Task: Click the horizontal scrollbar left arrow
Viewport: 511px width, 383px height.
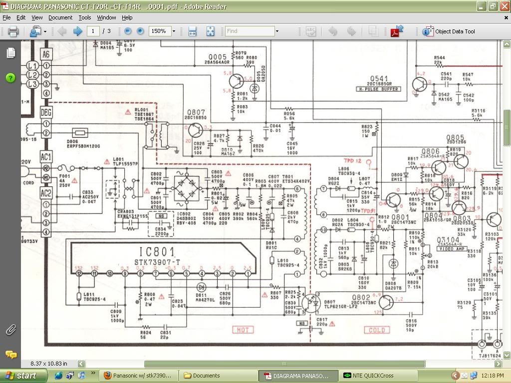Action: tap(81, 364)
